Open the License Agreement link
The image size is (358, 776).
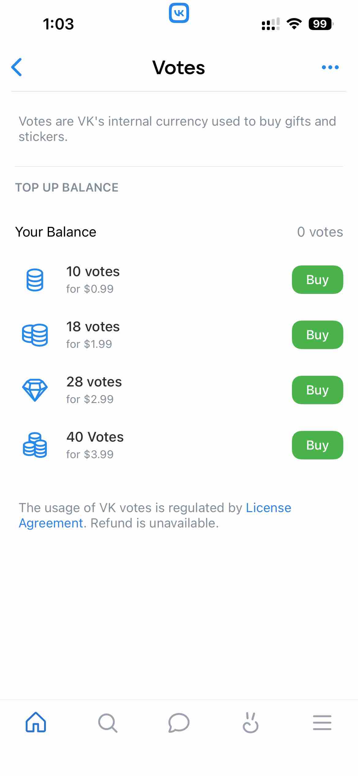pos(268,508)
